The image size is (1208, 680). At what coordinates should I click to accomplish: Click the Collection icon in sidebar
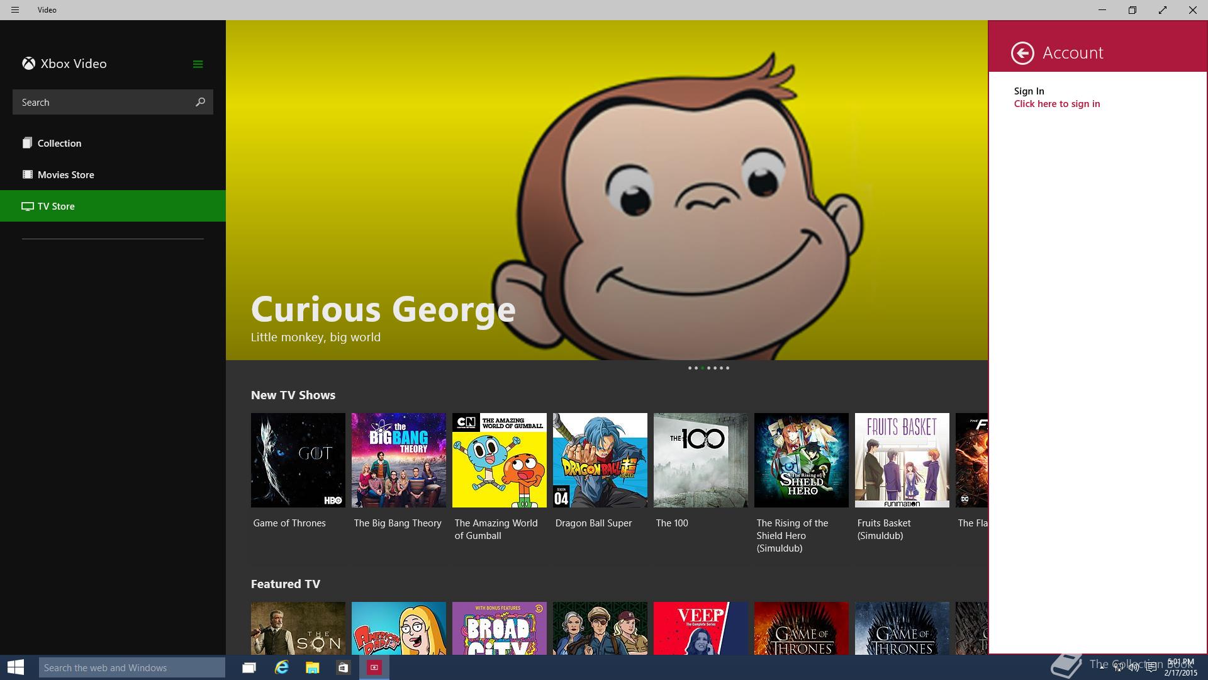[27, 143]
